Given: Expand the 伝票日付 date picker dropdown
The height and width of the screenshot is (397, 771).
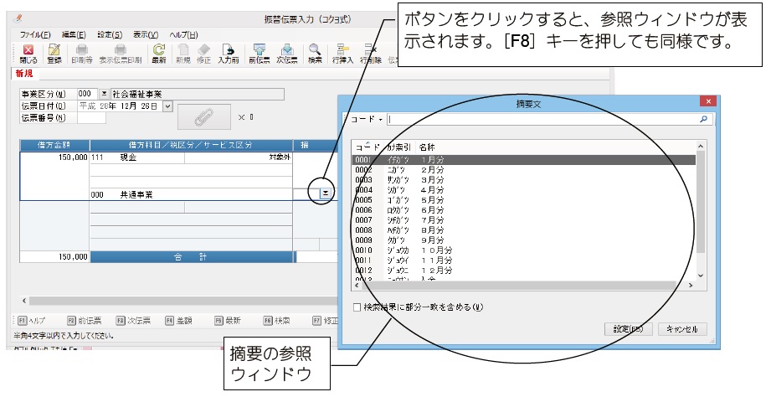Looking at the screenshot, I should pos(167,106).
